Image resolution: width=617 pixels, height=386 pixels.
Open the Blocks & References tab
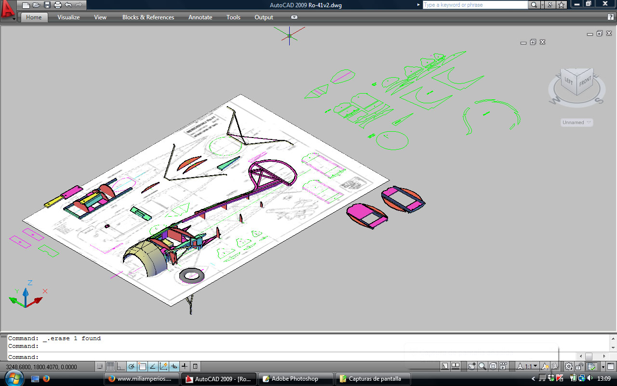point(148,17)
